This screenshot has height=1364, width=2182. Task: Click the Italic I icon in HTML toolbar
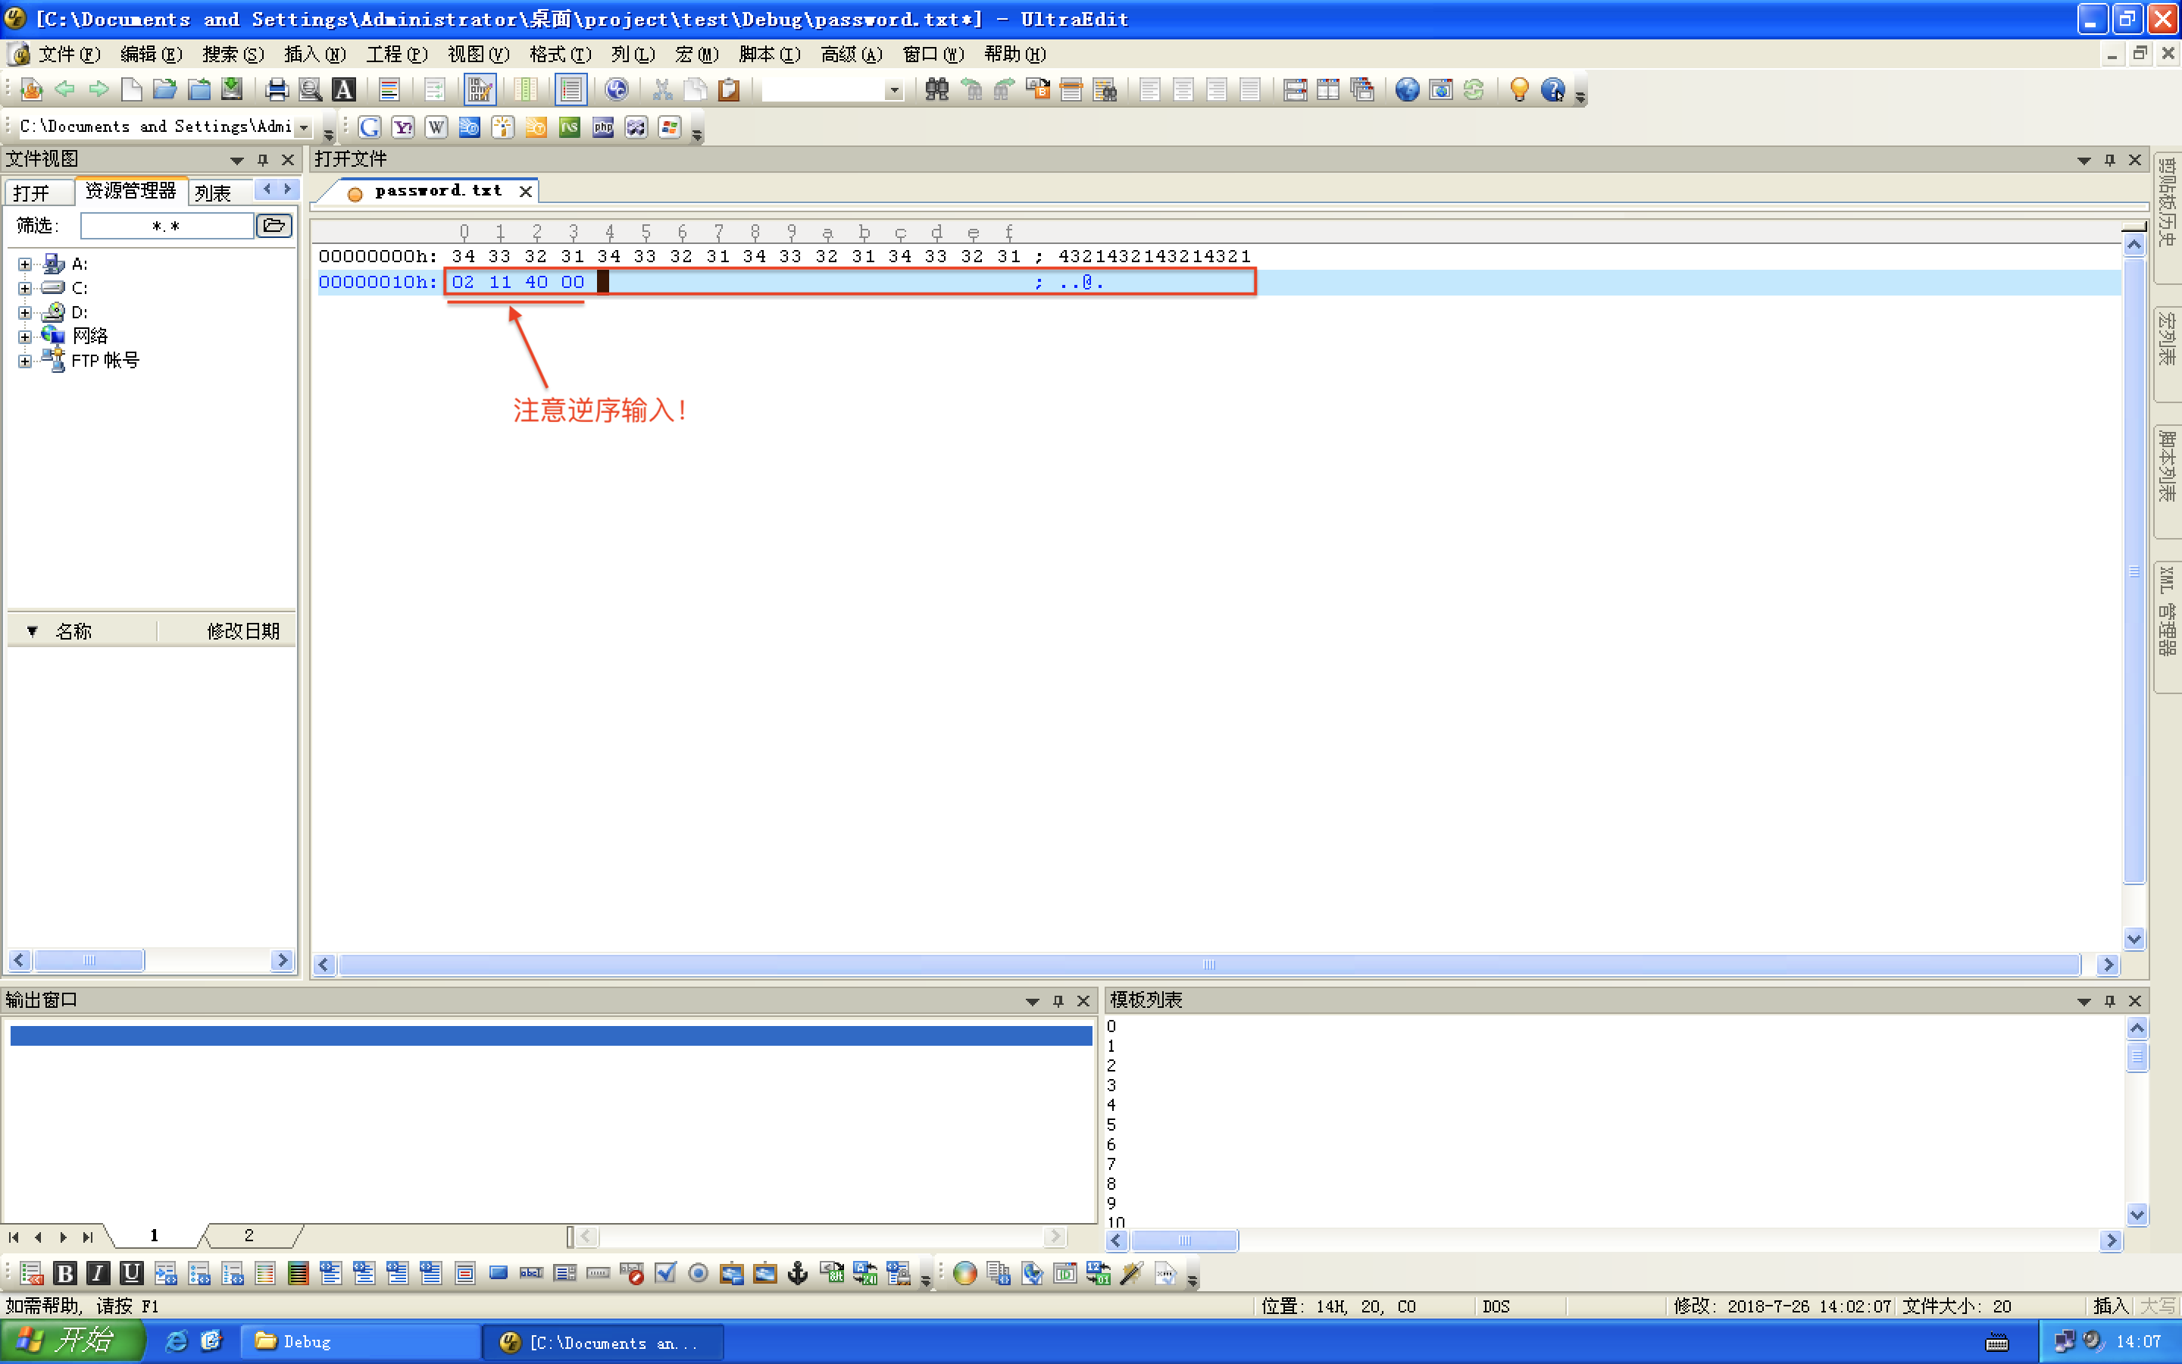(x=98, y=1273)
